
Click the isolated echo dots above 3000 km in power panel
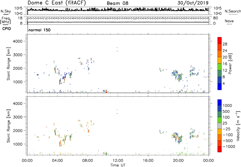117,49
